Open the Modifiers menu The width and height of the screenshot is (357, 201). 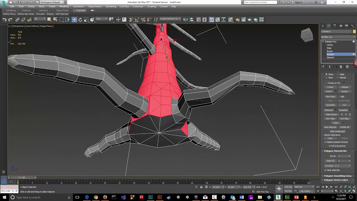click(x=64, y=6)
